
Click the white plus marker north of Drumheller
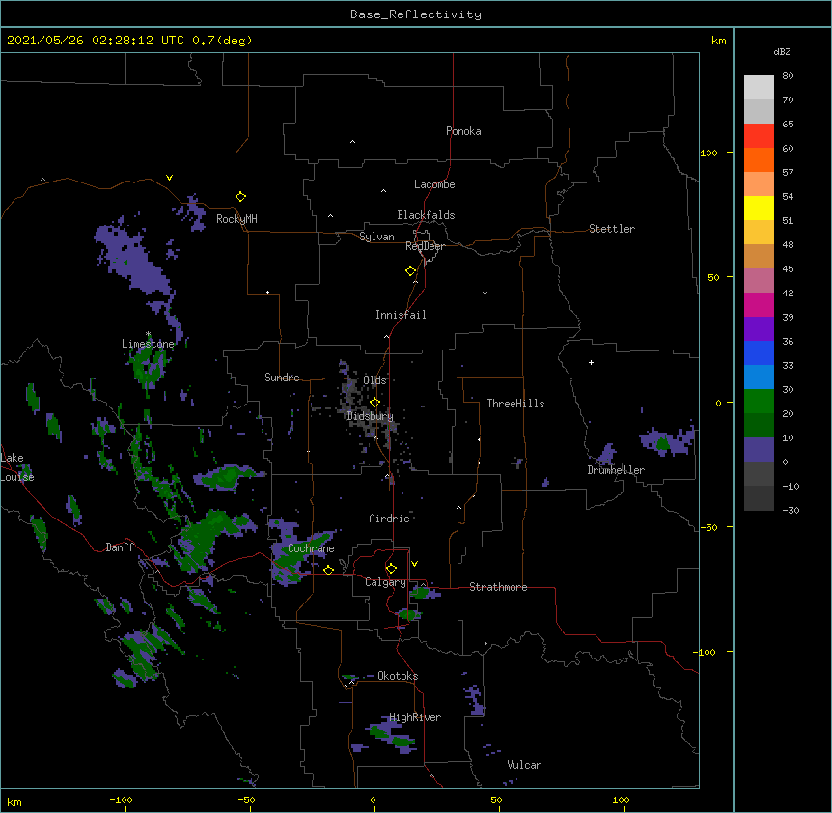point(591,362)
